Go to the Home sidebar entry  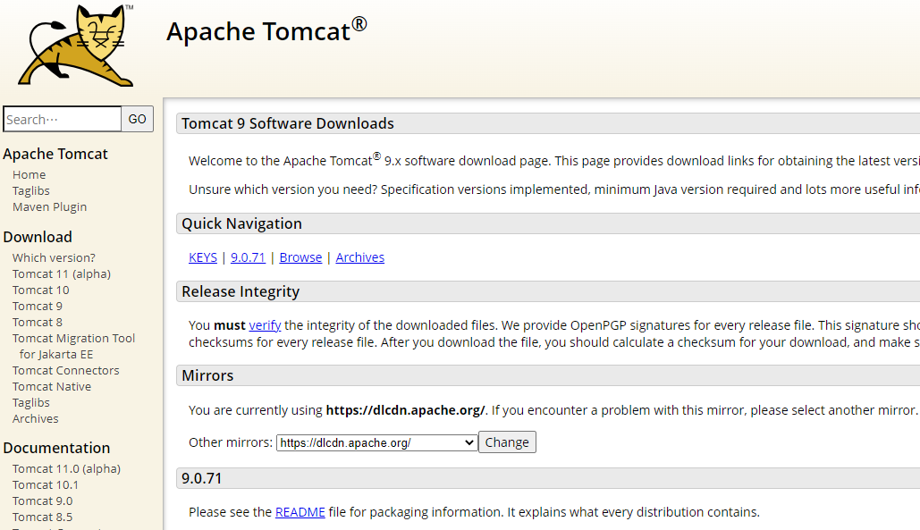[x=29, y=174]
